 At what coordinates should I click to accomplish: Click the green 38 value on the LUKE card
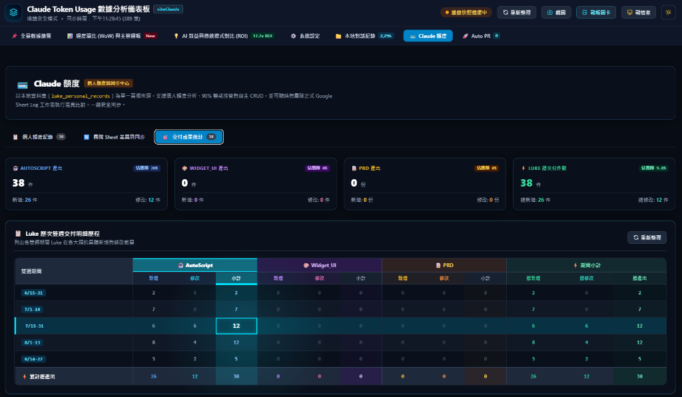[x=526, y=183]
